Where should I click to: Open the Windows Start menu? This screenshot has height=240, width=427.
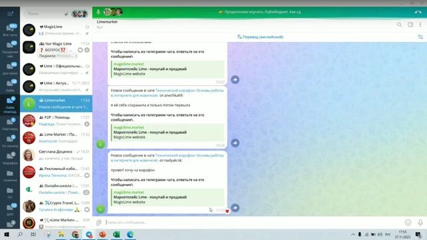tap(7, 234)
